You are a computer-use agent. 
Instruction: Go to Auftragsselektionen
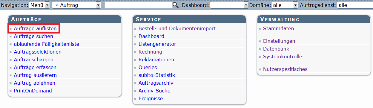(x=38, y=52)
